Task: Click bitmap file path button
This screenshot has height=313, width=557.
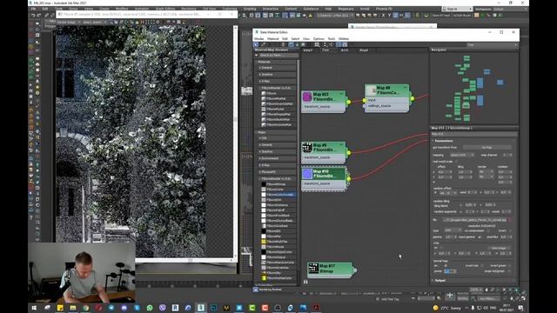Action: click(x=474, y=220)
